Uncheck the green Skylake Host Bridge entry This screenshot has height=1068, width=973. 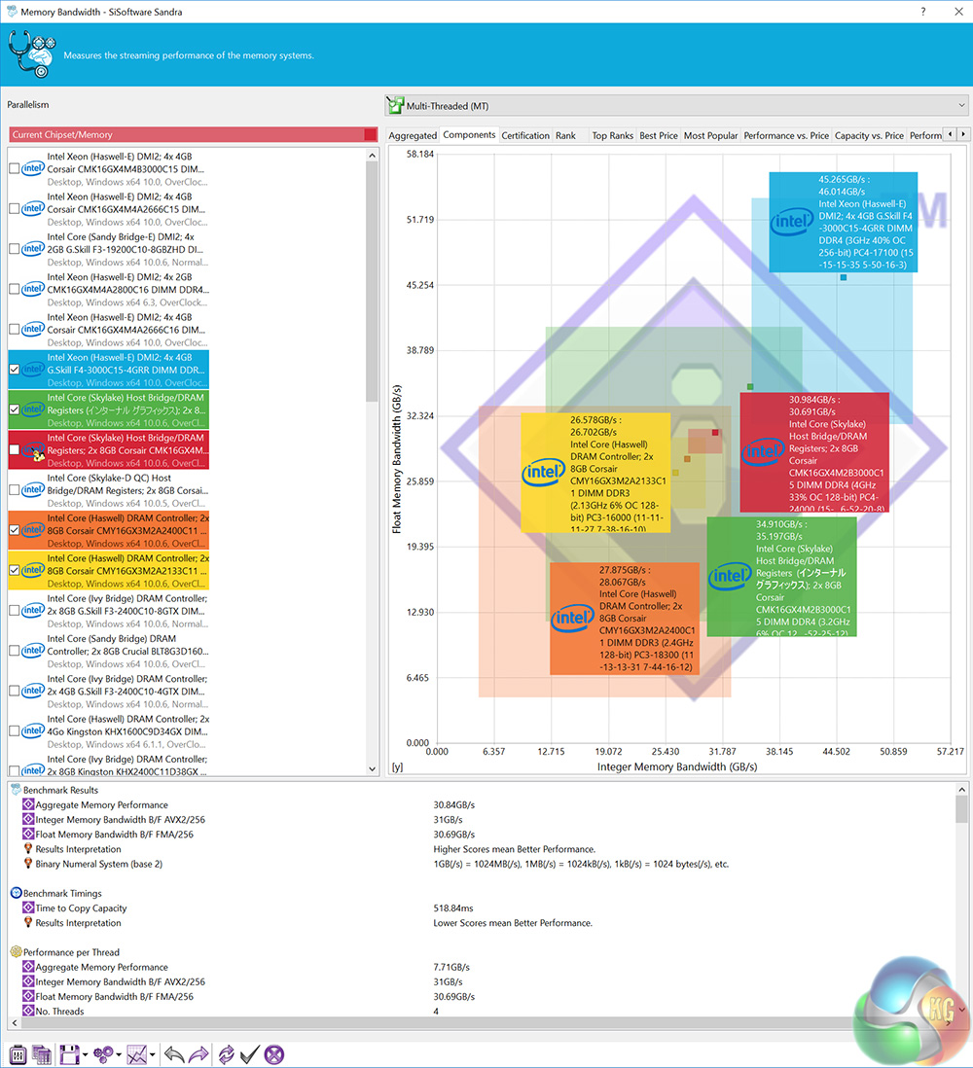click(14, 409)
